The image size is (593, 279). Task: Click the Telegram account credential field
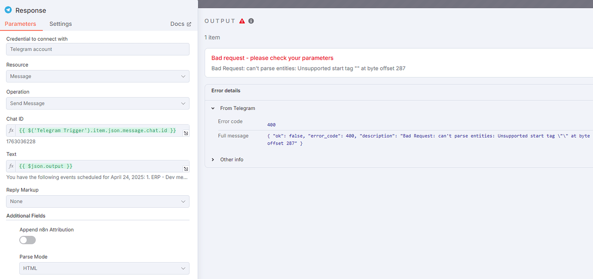point(98,49)
